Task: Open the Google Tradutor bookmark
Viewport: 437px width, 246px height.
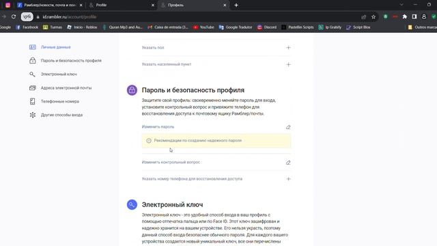Action: click(236, 27)
